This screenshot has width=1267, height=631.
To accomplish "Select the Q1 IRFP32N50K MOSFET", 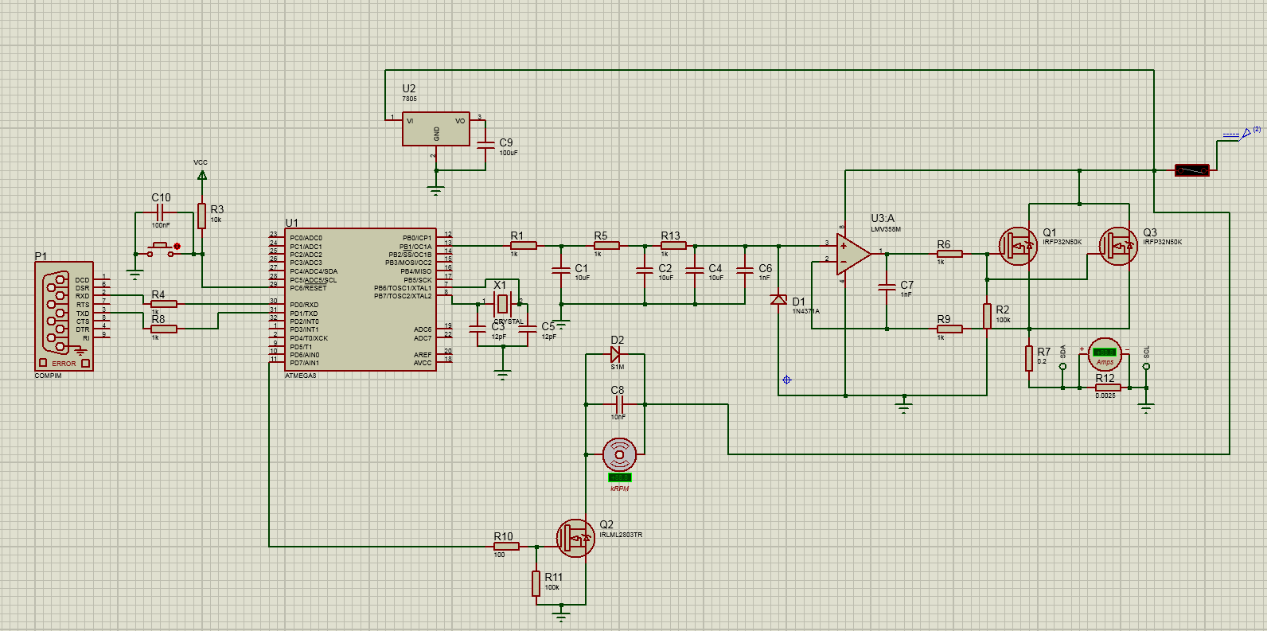I will (x=1018, y=246).
